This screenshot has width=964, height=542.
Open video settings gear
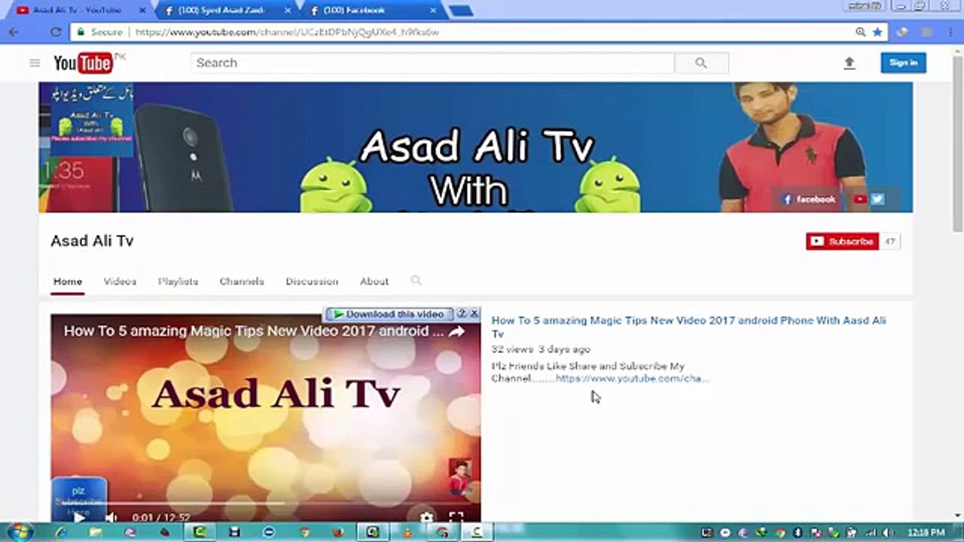pyautogui.click(x=426, y=517)
